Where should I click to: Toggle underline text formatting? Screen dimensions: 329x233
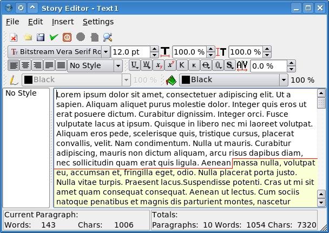[134, 65]
